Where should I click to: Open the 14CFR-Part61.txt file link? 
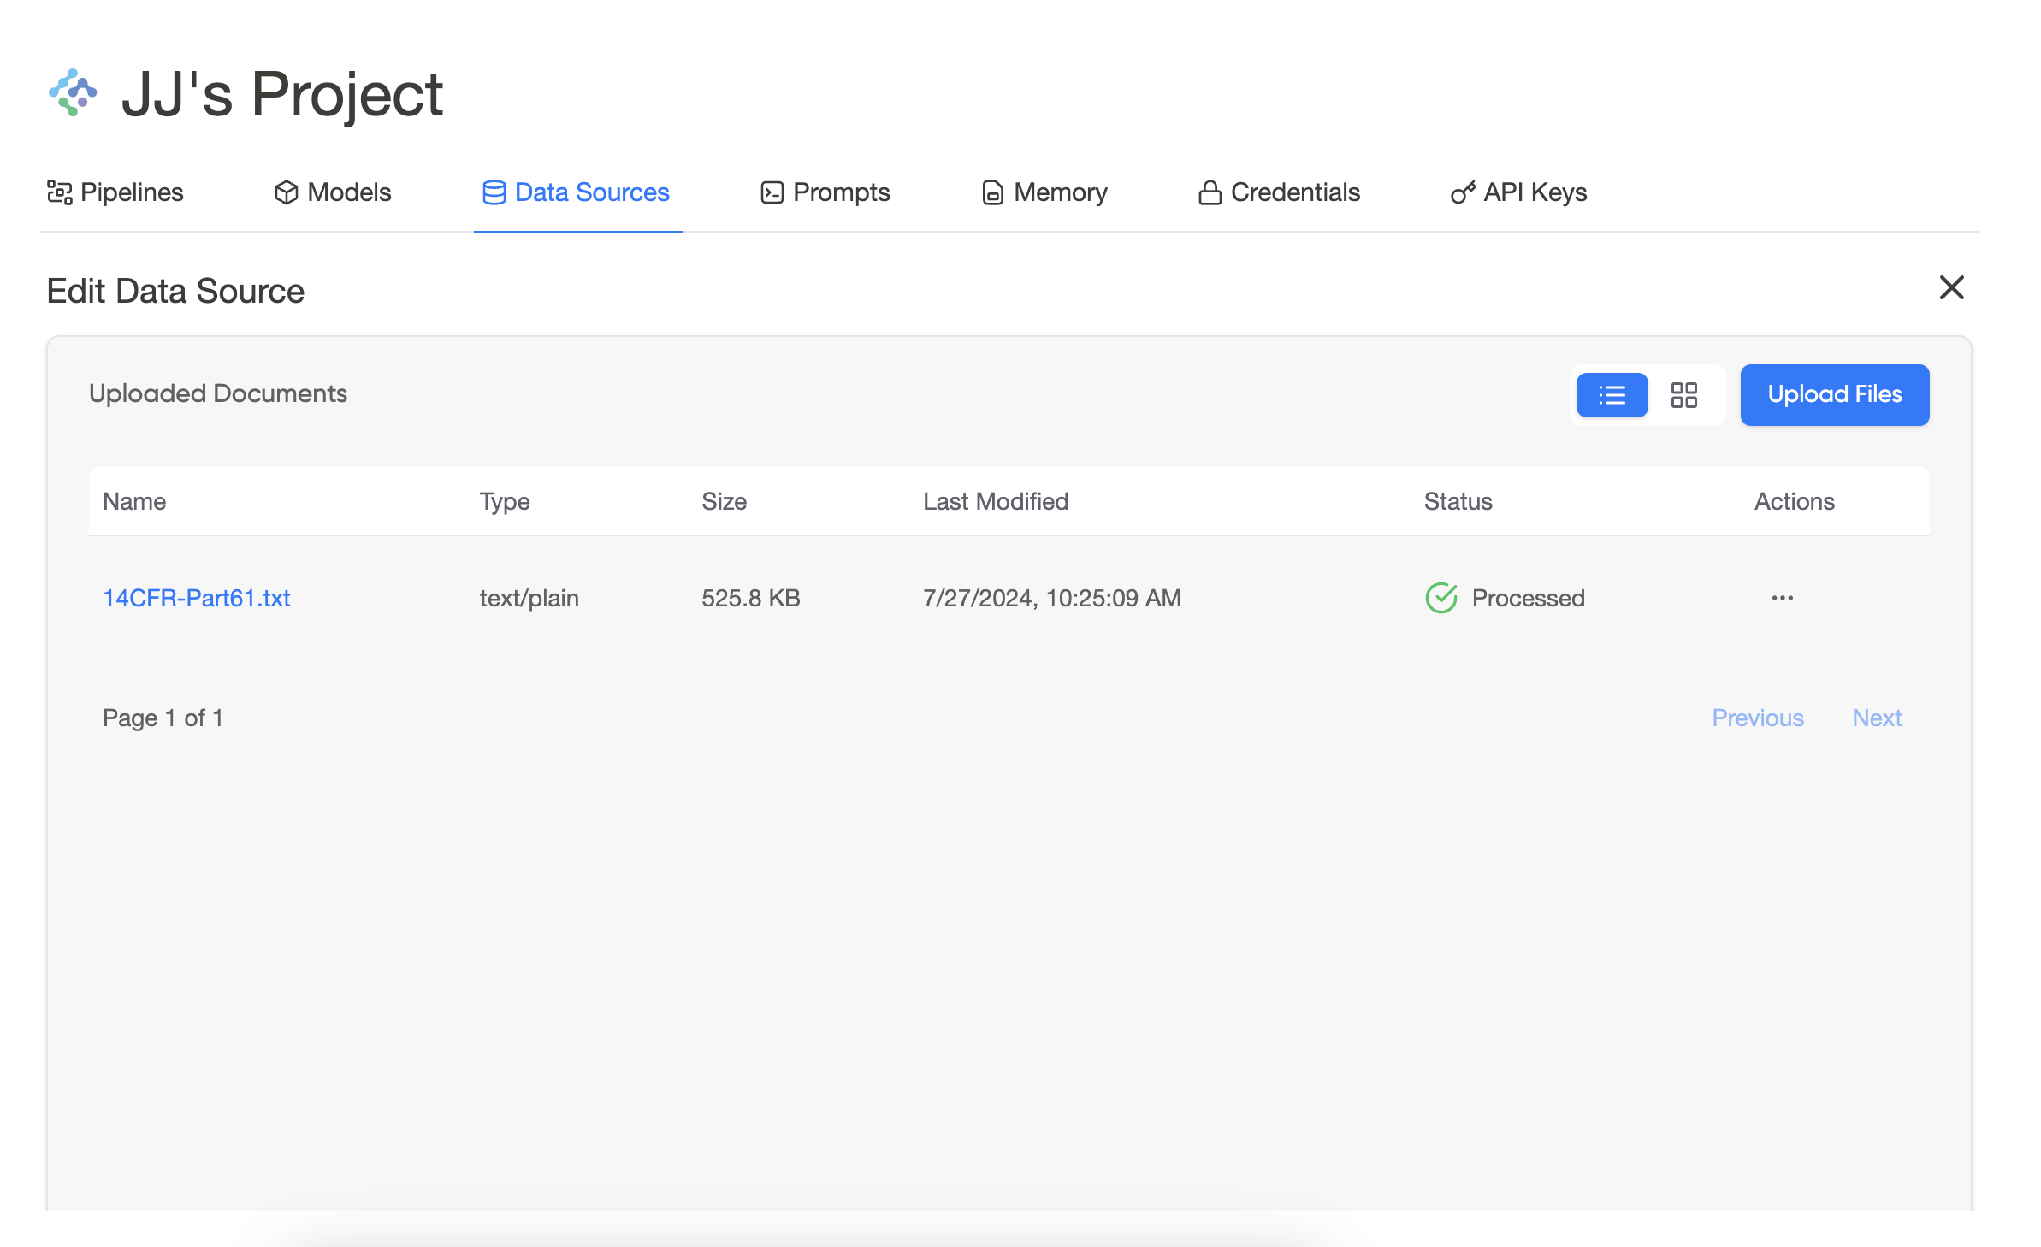click(x=197, y=598)
